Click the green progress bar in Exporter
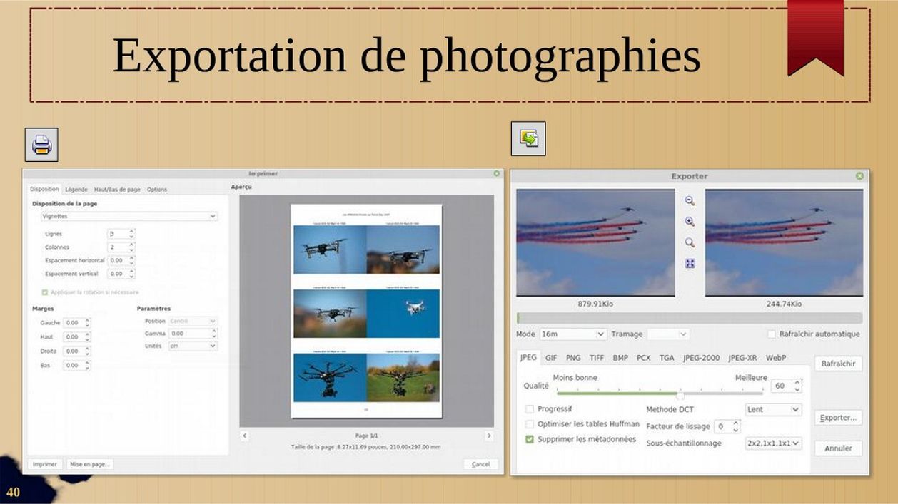 (x=689, y=318)
